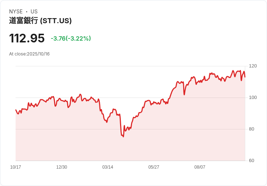Click the lowest dip of the price line
Viewport: 267px width, 186px height.
[x=123, y=137]
